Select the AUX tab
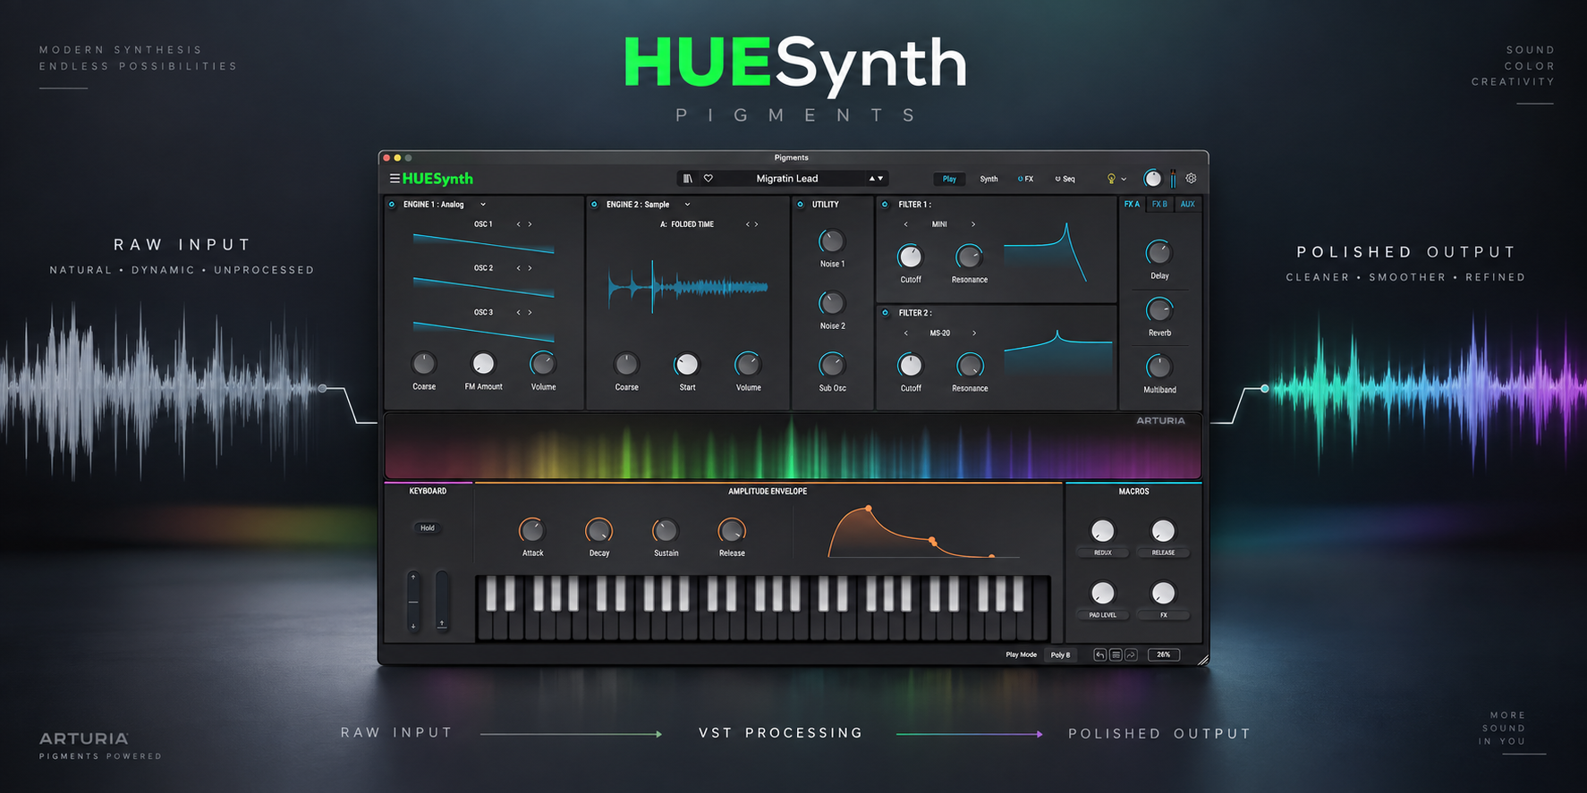Viewport: 1587px width, 793px height. click(1188, 205)
